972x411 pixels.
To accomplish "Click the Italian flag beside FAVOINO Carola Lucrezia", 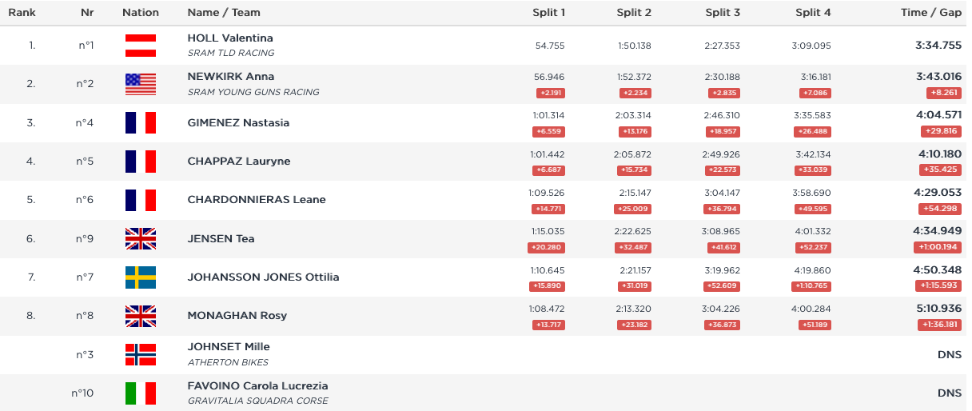I will click(141, 393).
